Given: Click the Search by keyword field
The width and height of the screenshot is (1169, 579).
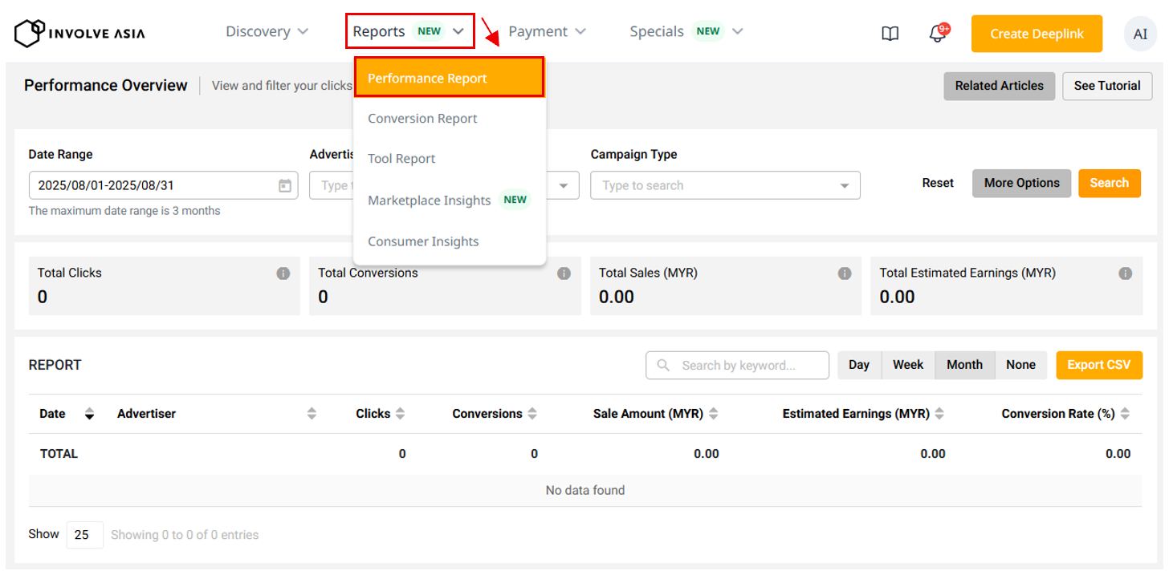Looking at the screenshot, I should [x=747, y=366].
